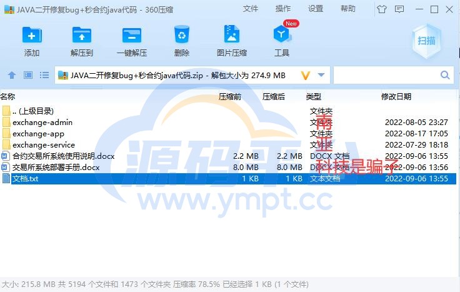Select file 合约交易所系统使用说明.docx

(x=63, y=156)
